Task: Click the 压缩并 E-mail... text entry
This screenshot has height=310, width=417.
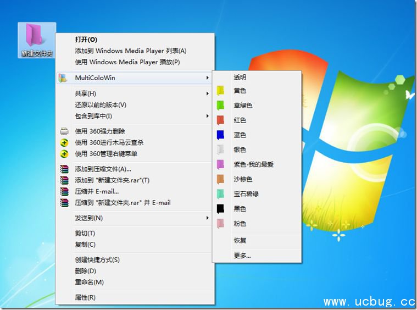Action: [x=97, y=191]
